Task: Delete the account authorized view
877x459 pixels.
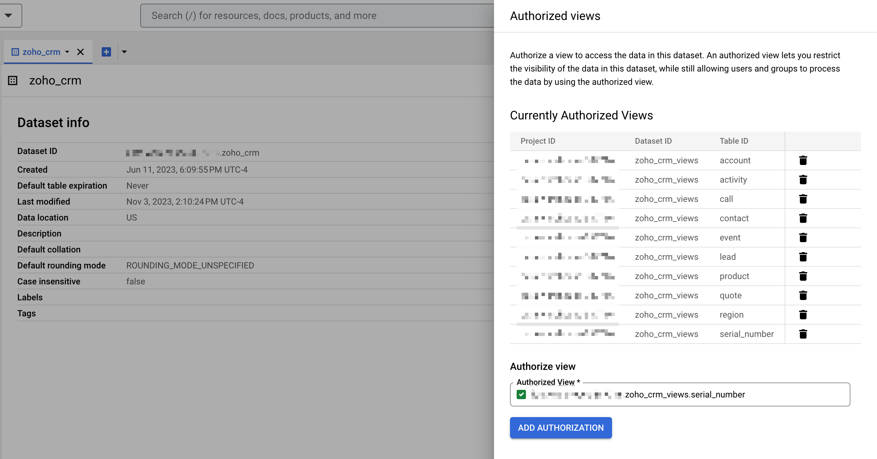Action: coord(803,160)
